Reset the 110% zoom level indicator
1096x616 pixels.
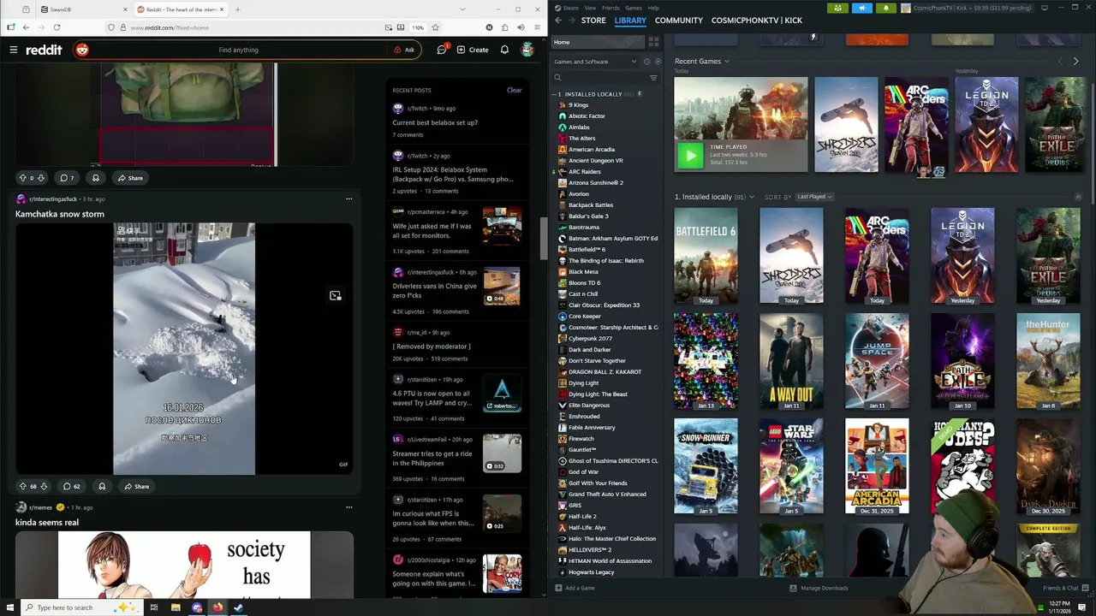418,27
